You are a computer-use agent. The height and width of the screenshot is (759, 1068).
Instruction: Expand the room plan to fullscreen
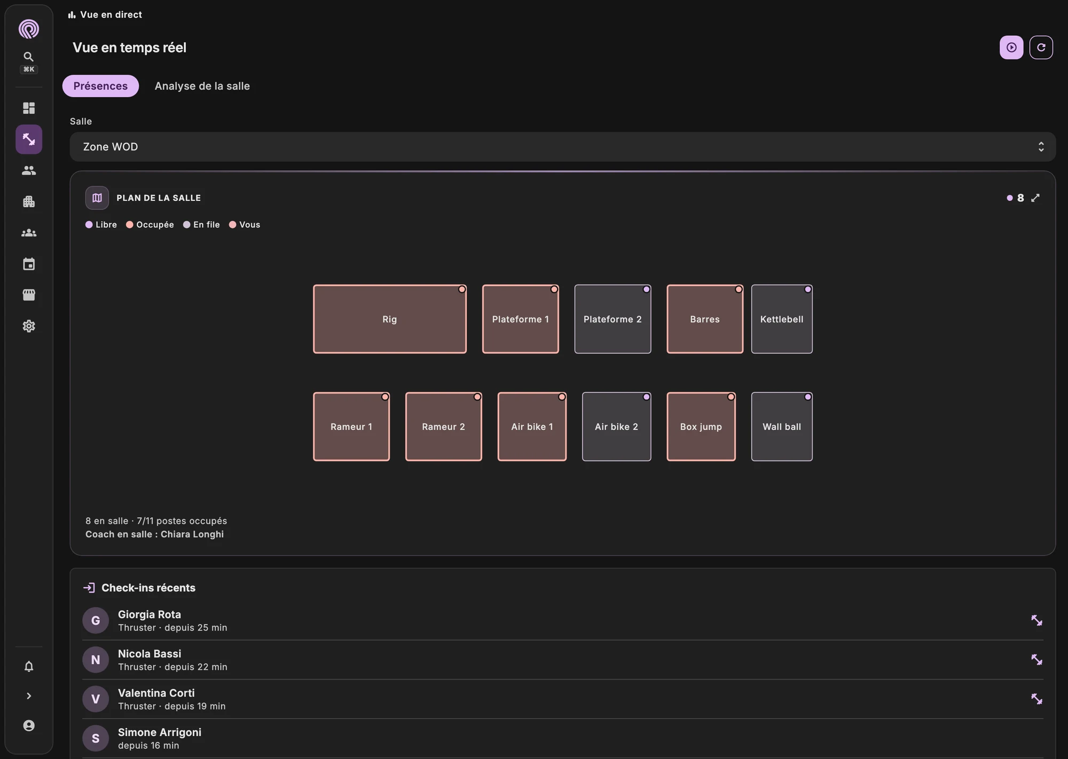click(x=1035, y=198)
